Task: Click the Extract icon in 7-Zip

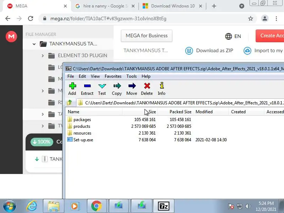Action: pyautogui.click(x=87, y=86)
